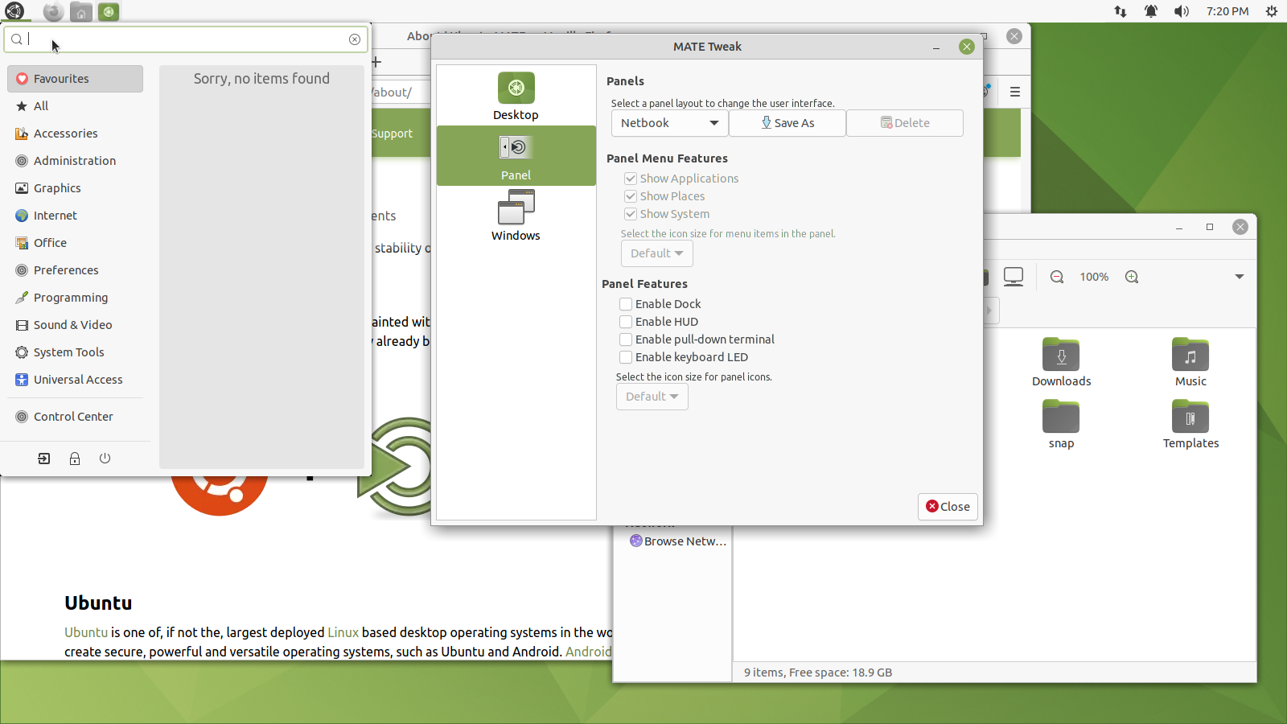Select Sound & Video category in menu
Screen dimensions: 1287x724
click(x=75, y=325)
